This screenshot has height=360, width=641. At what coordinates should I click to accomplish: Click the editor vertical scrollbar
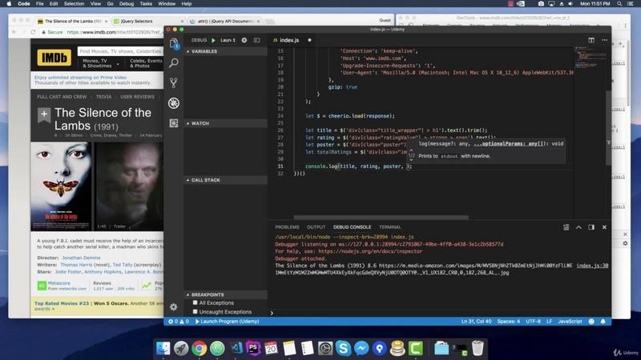[608, 128]
